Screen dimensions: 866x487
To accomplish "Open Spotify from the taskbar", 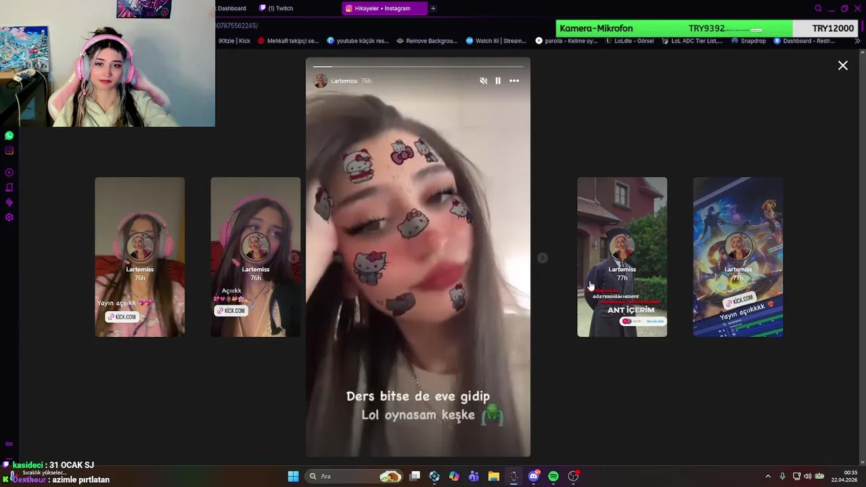I will pos(553,476).
